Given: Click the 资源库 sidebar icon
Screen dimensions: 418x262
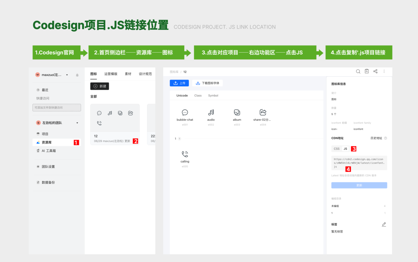Looking at the screenshot, I should point(38,142).
